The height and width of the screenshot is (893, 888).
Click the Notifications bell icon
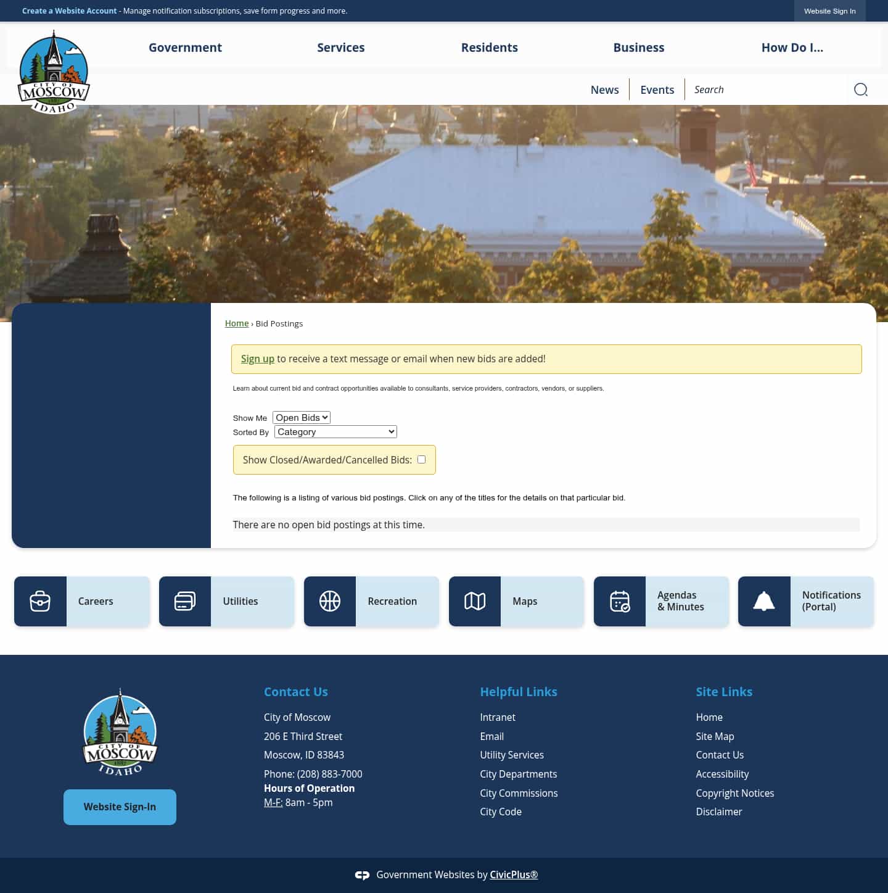coord(765,600)
